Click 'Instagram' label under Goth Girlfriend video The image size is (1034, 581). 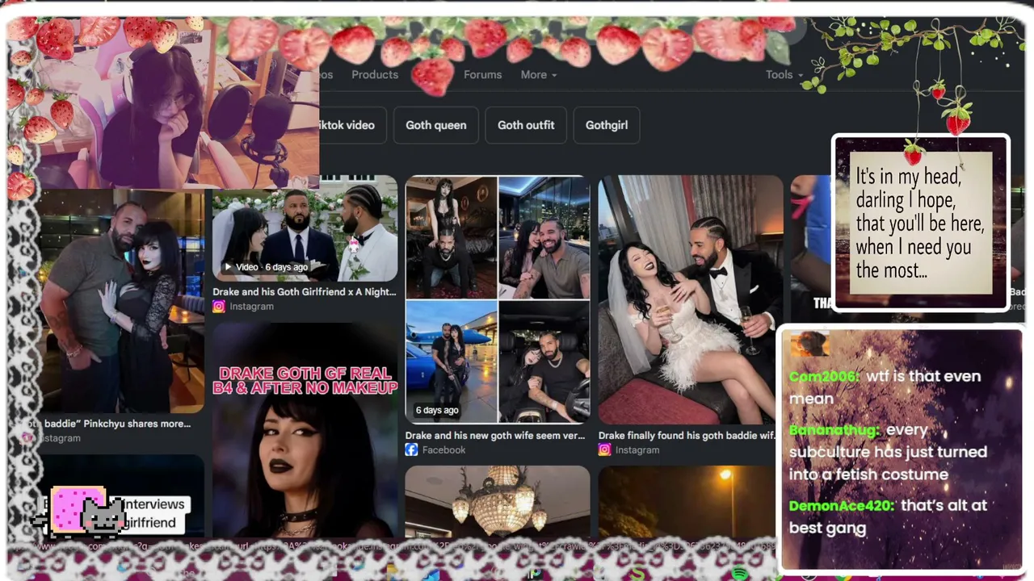coord(251,307)
